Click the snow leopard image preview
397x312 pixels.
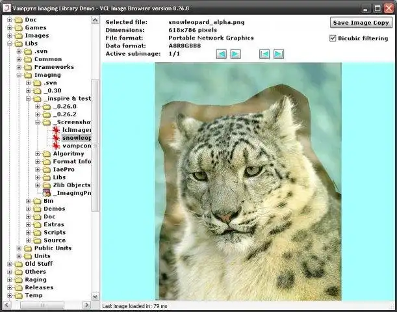pos(248,181)
